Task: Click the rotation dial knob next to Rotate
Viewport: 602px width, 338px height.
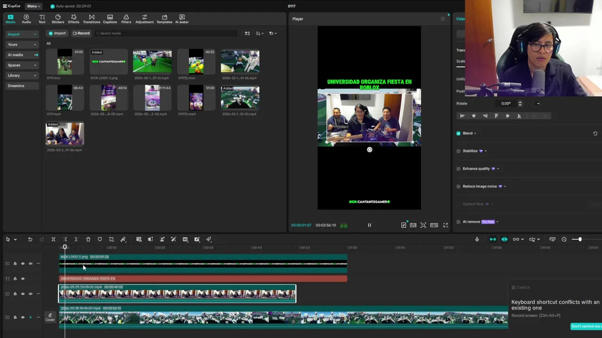Action: [538, 103]
